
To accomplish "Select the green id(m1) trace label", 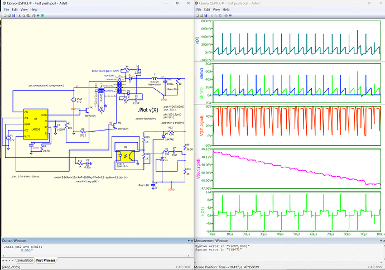I will pyautogui.click(x=201, y=93).
